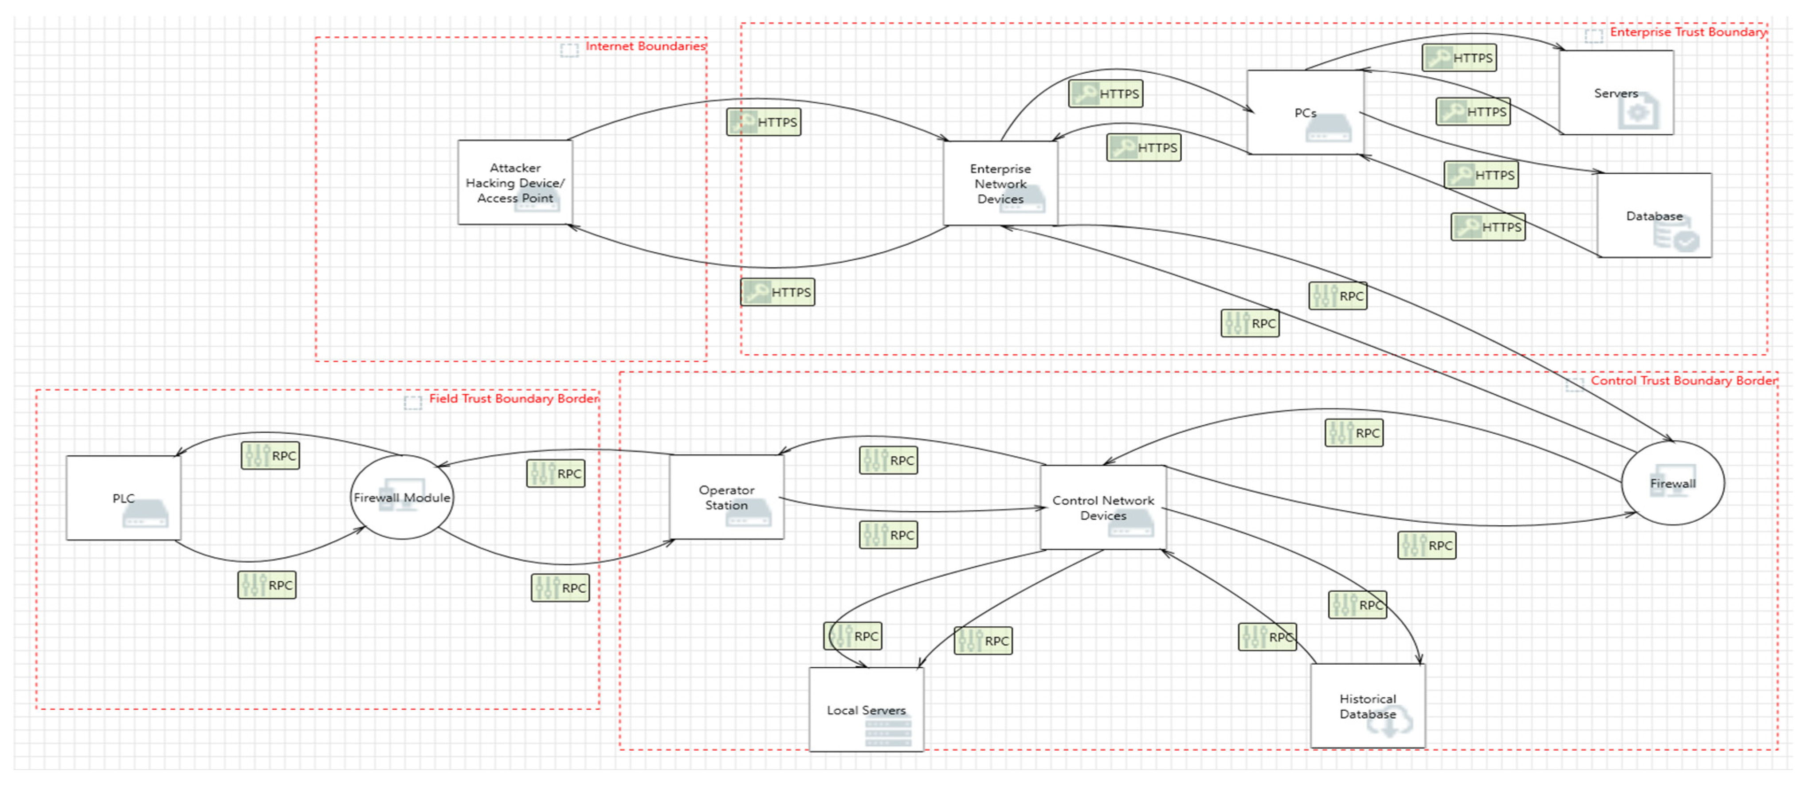Select the RPC label between PLC and Firewall Module
The height and width of the screenshot is (787, 1800).
coord(271,456)
